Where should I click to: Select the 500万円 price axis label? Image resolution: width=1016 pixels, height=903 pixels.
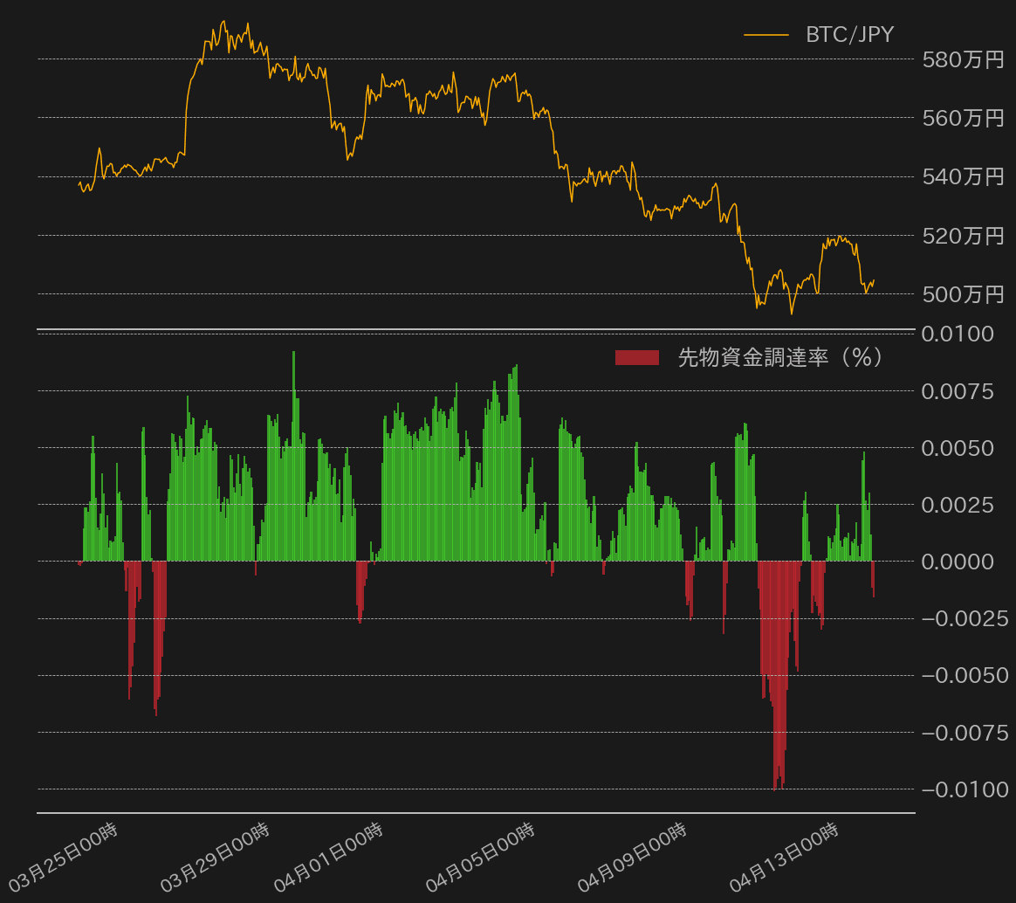tap(964, 295)
